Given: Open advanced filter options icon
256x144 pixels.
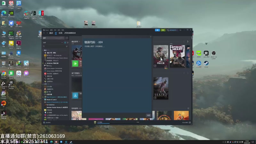Looking at the screenshot, I should pos(67,46).
